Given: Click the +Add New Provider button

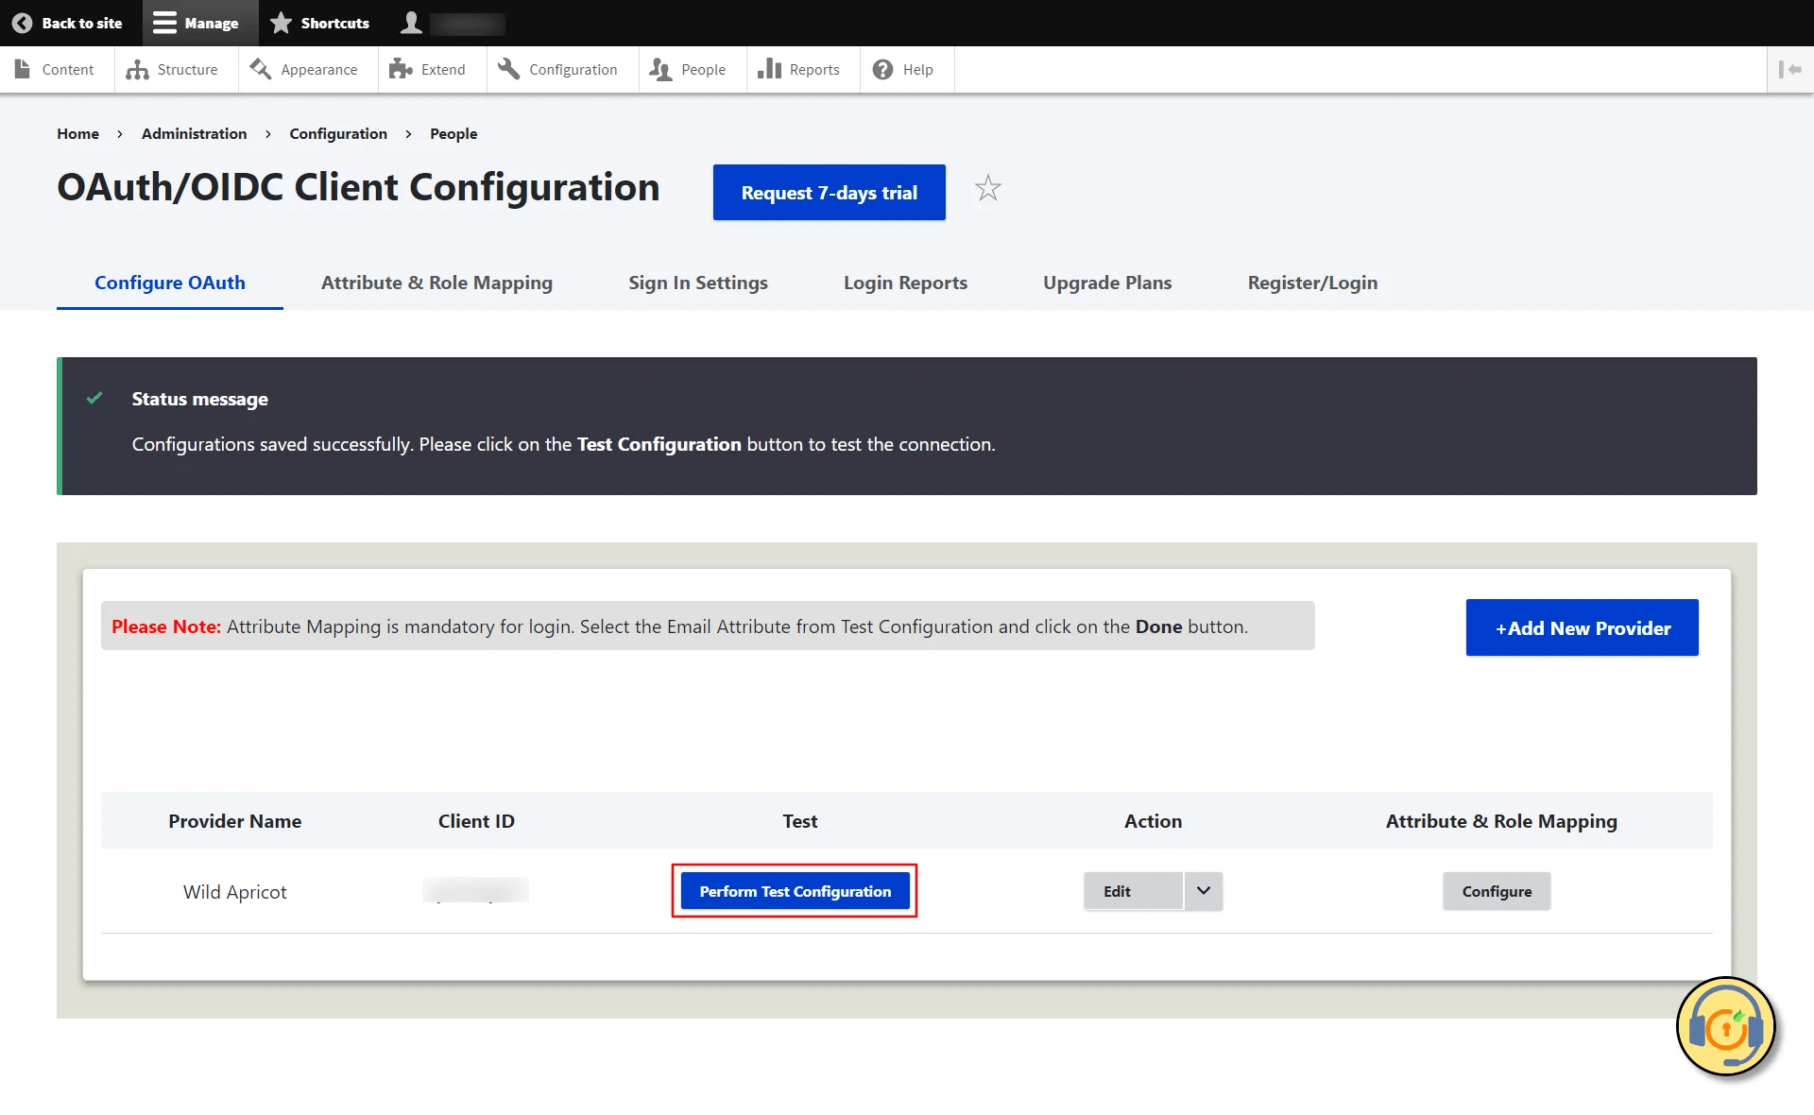Looking at the screenshot, I should pos(1582,627).
